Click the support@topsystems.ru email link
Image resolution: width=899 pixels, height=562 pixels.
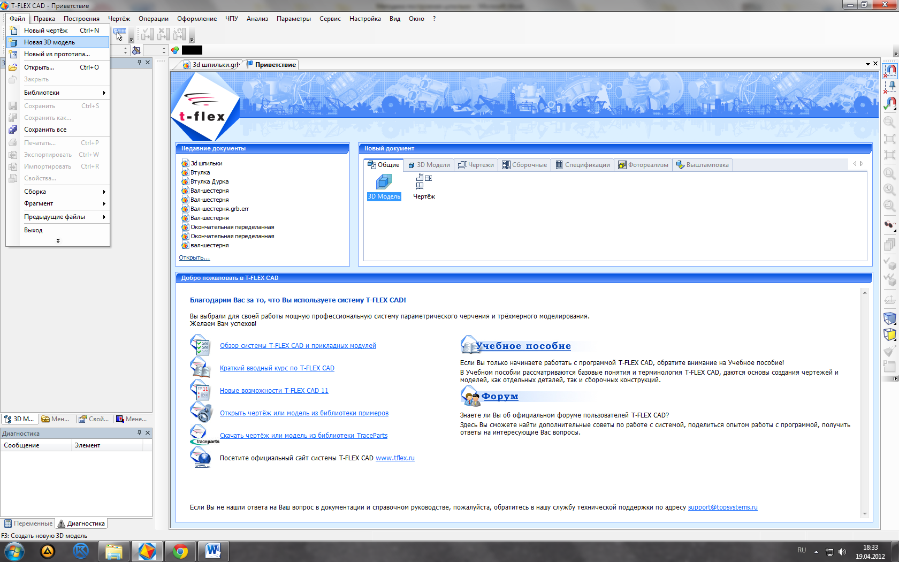pos(722,507)
